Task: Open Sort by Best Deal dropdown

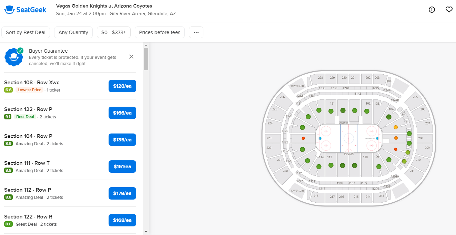Action: [x=26, y=32]
